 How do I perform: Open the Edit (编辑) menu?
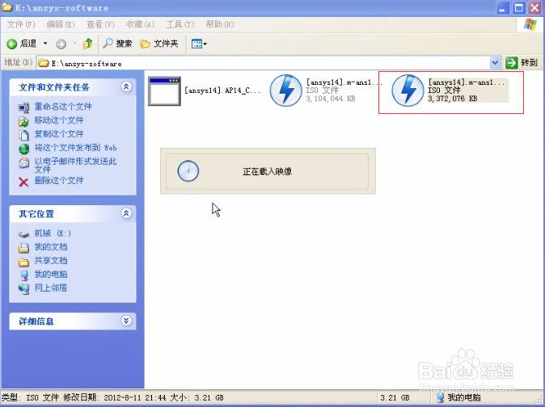click(61, 24)
